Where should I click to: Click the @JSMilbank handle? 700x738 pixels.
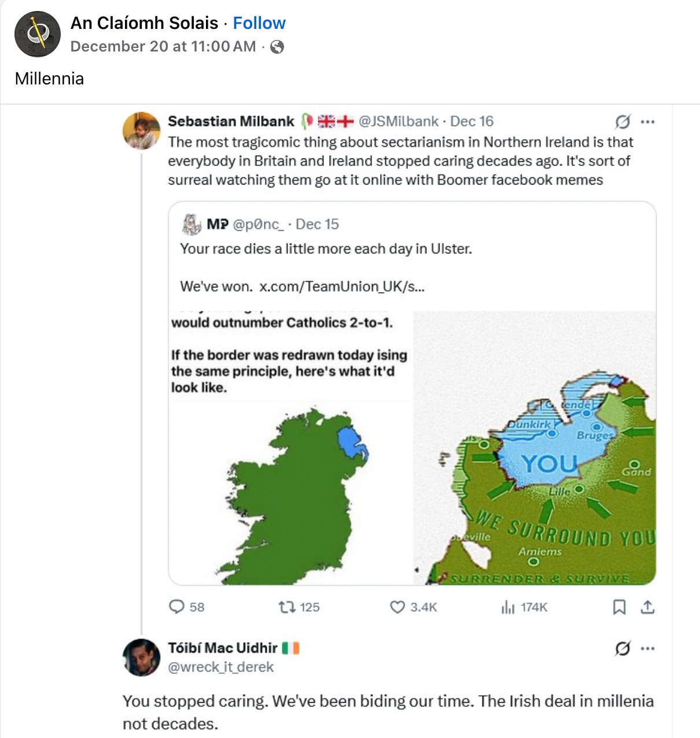point(399,121)
